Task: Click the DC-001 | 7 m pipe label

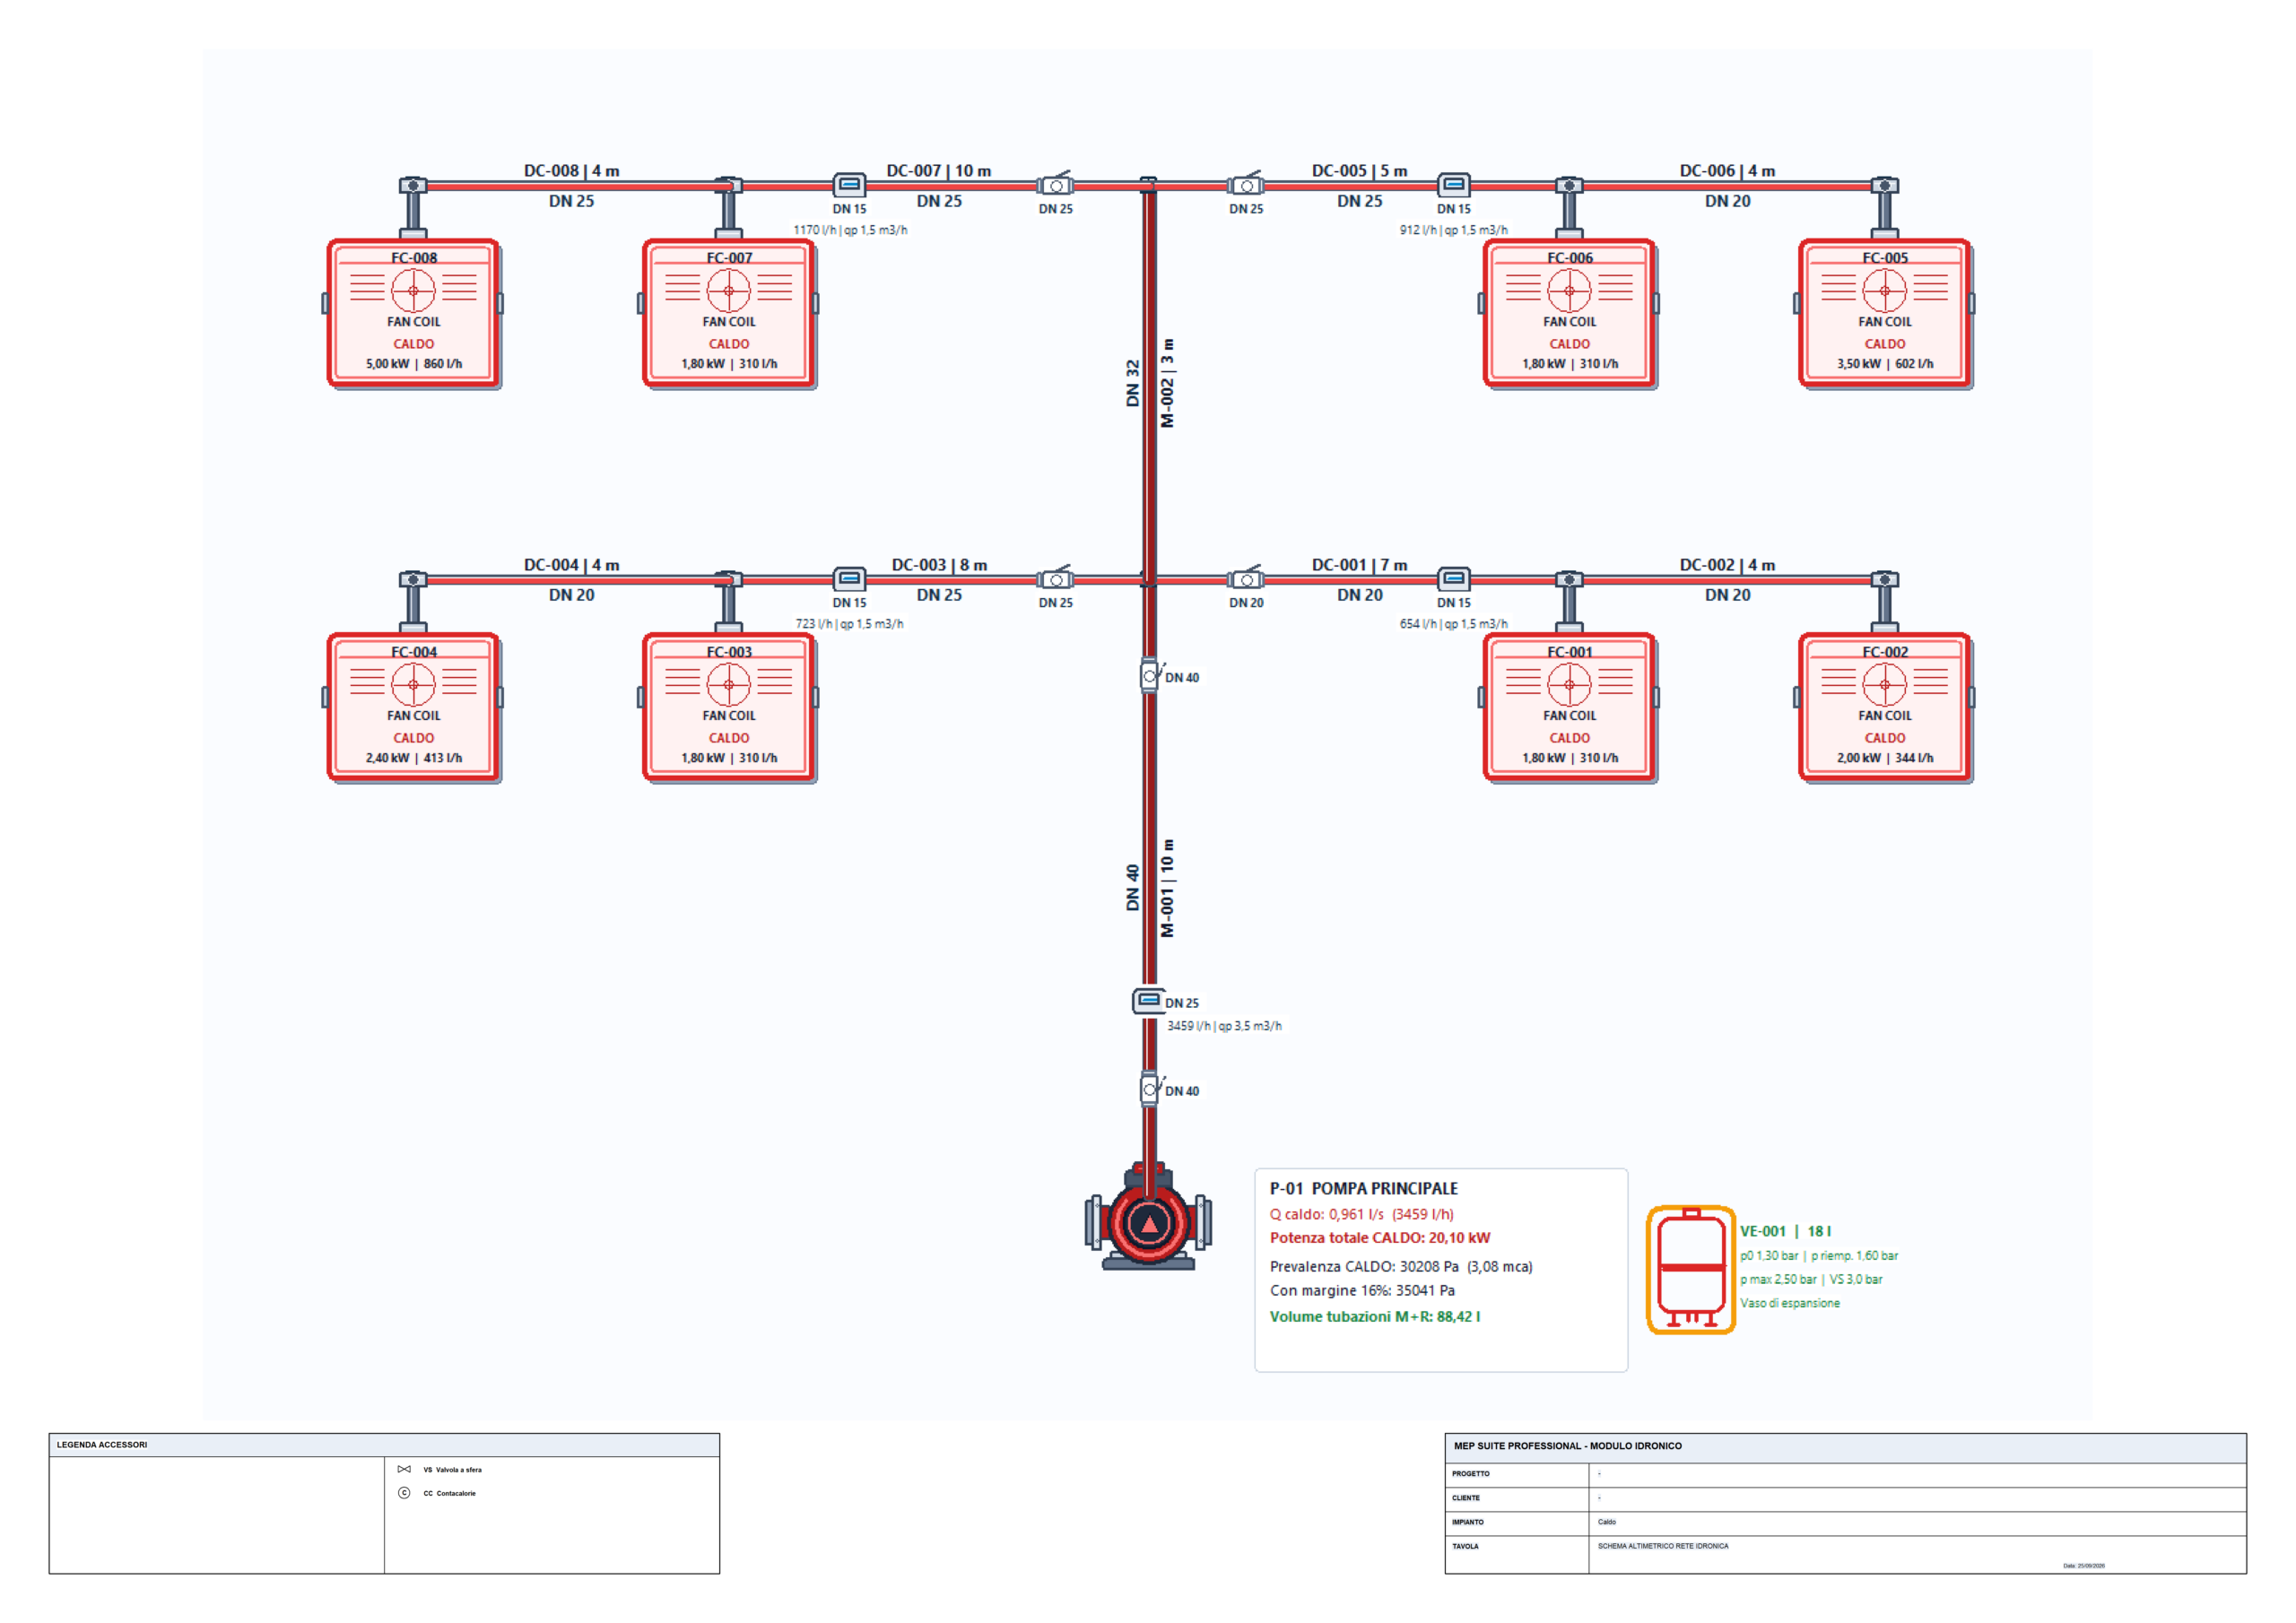Action: (x=1359, y=565)
